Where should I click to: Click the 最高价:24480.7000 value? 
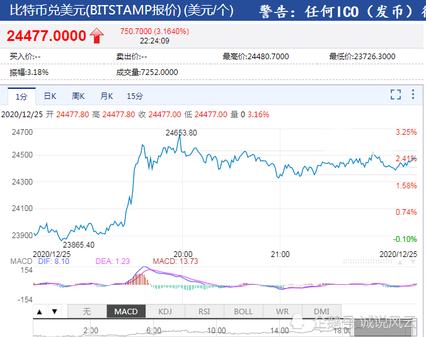256,57
